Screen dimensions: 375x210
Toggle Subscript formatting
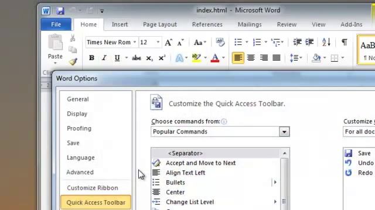click(x=149, y=58)
